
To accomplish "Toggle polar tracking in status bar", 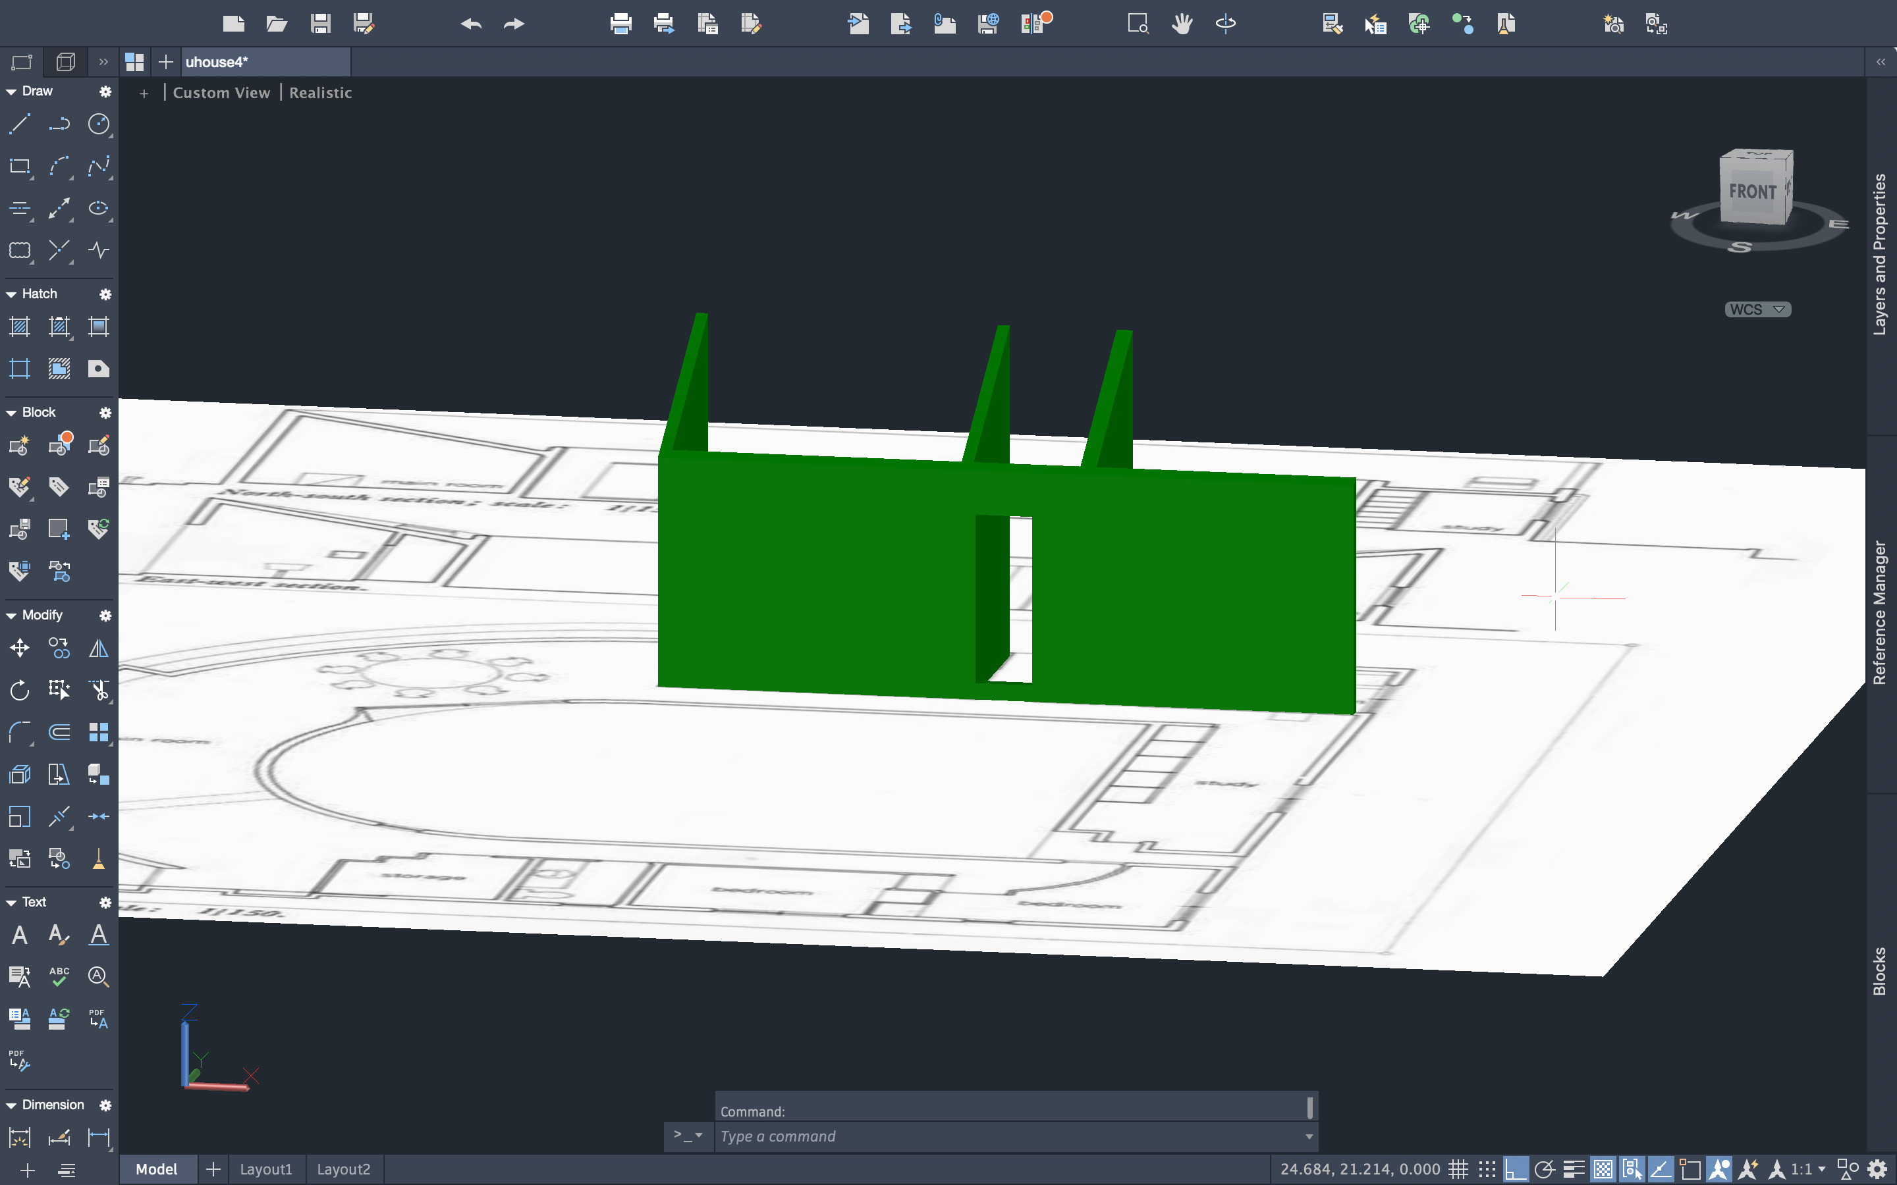I will (x=1545, y=1169).
